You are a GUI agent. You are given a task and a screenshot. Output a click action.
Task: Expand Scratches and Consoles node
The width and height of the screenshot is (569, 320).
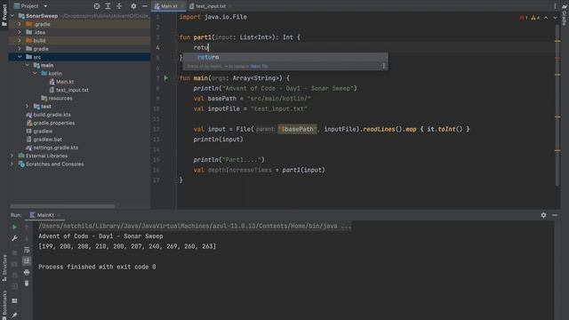[12, 164]
